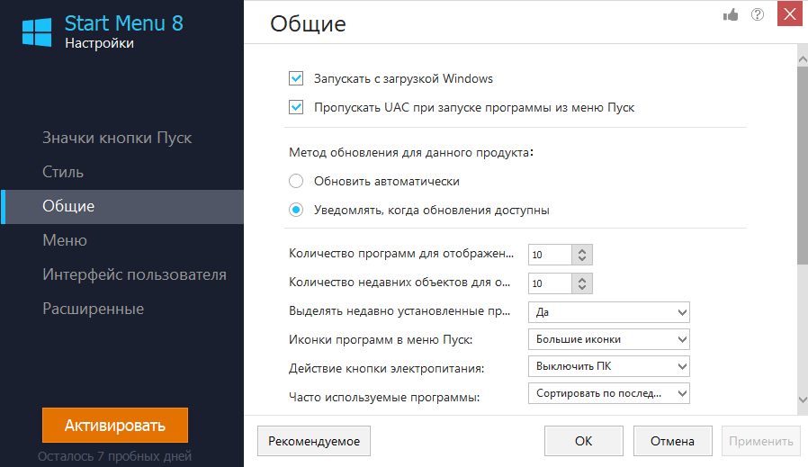Open "Интерфейс пользователя" section
The height and width of the screenshot is (467, 808).
pyautogui.click(x=122, y=274)
